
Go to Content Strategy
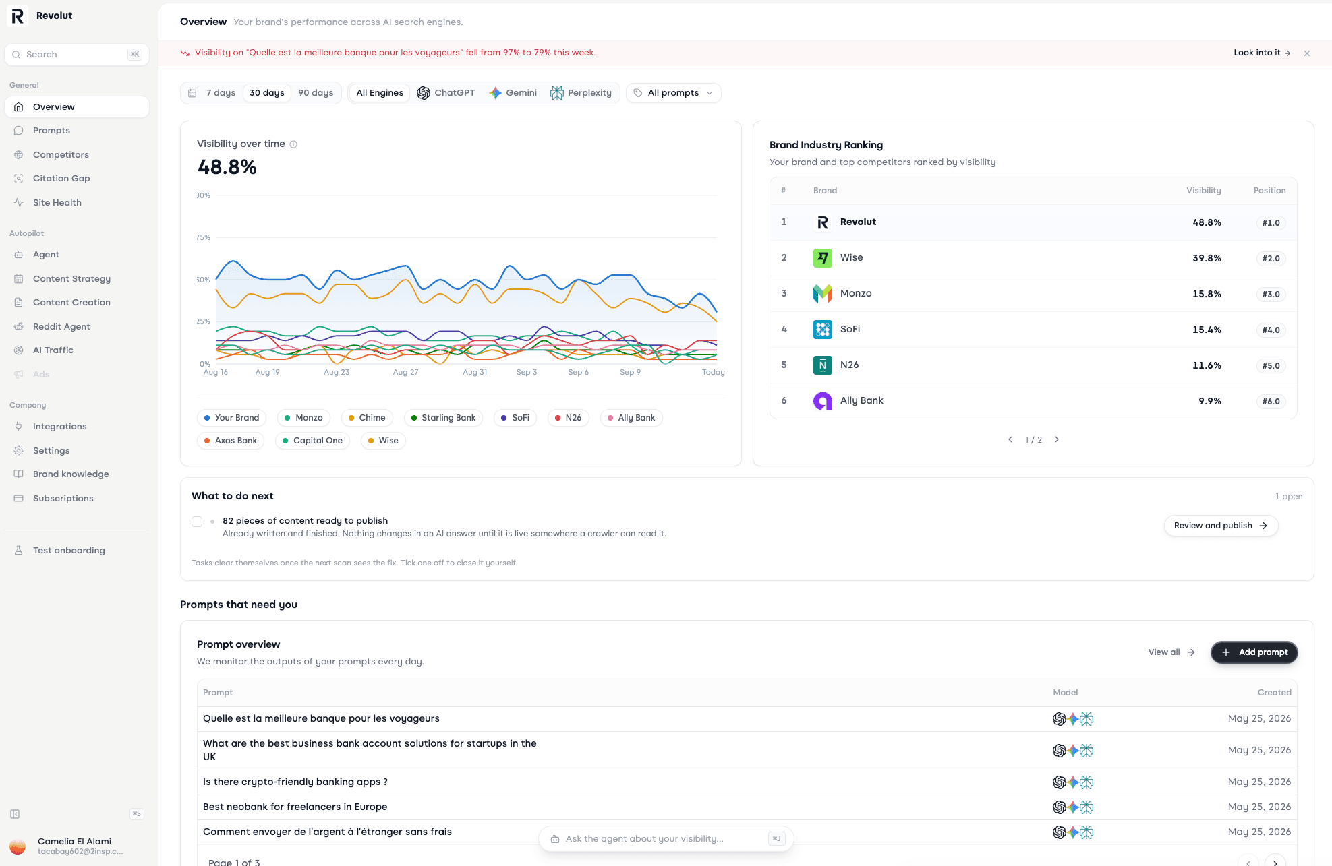point(77,279)
